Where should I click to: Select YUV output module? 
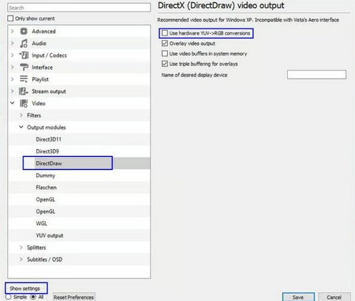click(50, 236)
